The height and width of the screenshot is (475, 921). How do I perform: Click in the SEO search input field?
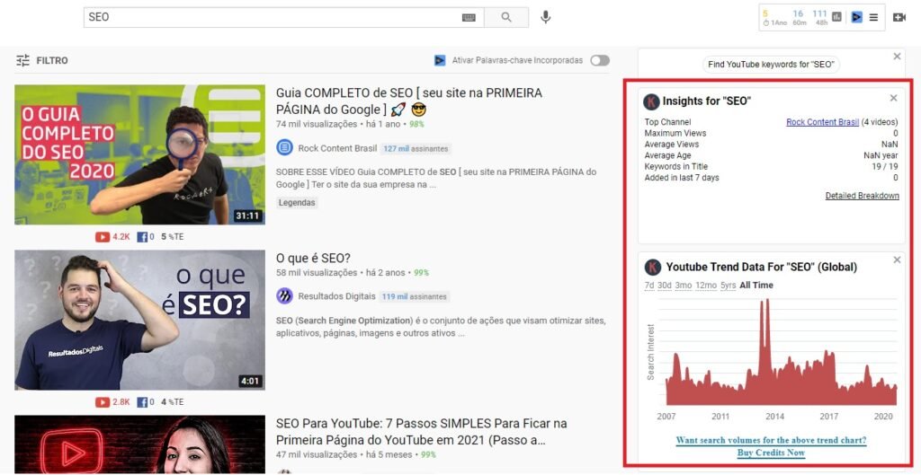[x=270, y=17]
